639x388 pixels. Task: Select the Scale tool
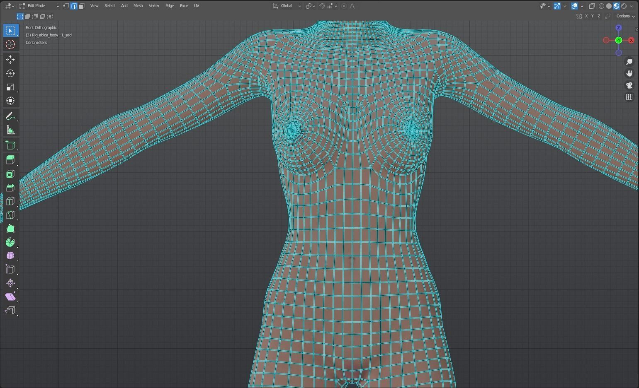[x=10, y=87]
